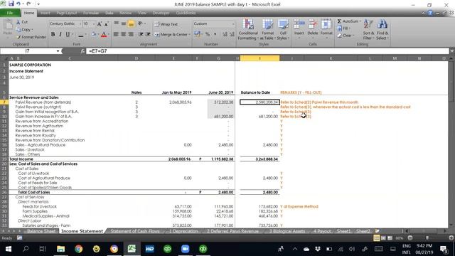This screenshot has width=455, height=256.
Task: Click inside the formula bar showing =E7+G7
Action: coord(267,51)
